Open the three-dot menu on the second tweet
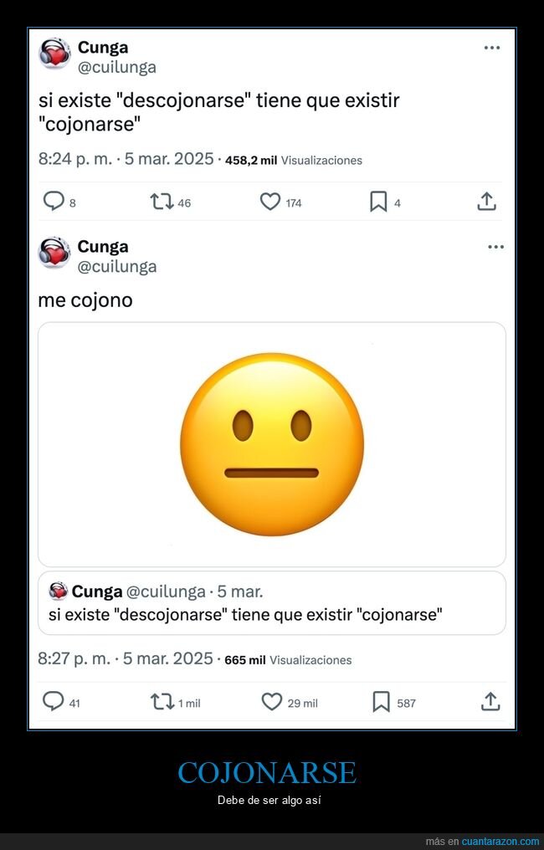This screenshot has height=850, width=544. click(495, 247)
